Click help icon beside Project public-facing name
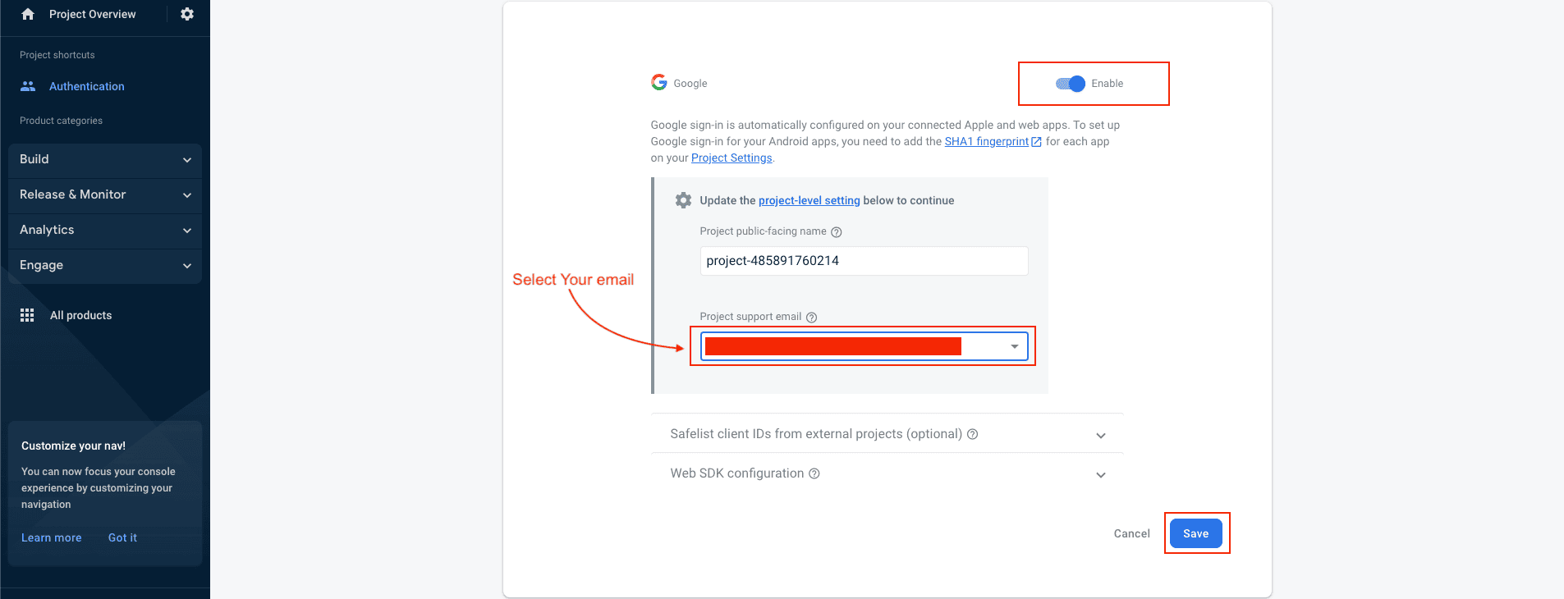This screenshot has height=599, width=1564. pyautogui.click(x=837, y=232)
